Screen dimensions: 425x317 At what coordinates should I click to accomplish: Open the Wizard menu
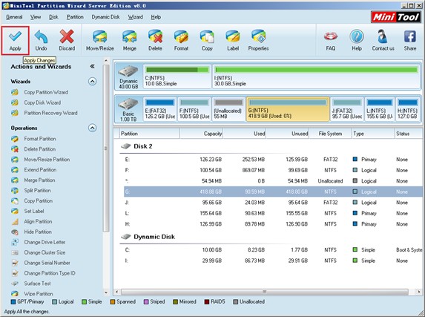(135, 17)
